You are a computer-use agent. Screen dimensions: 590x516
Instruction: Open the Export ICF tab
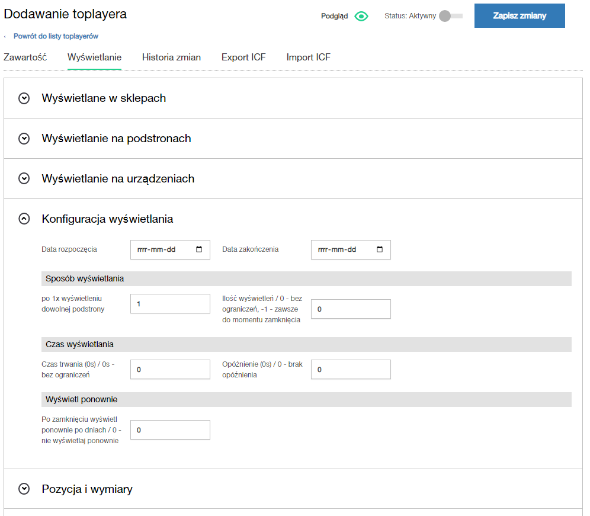[243, 57]
